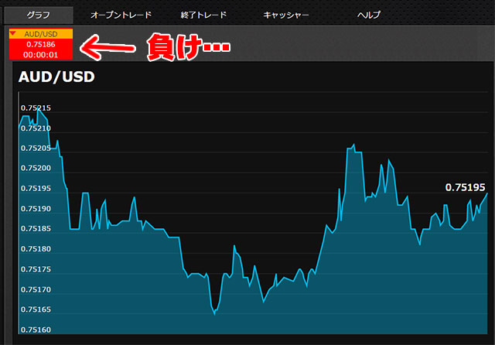Screen dimensions: 495x345
Task: Click the 00:00:01 countdown timer
Action: pos(41,55)
